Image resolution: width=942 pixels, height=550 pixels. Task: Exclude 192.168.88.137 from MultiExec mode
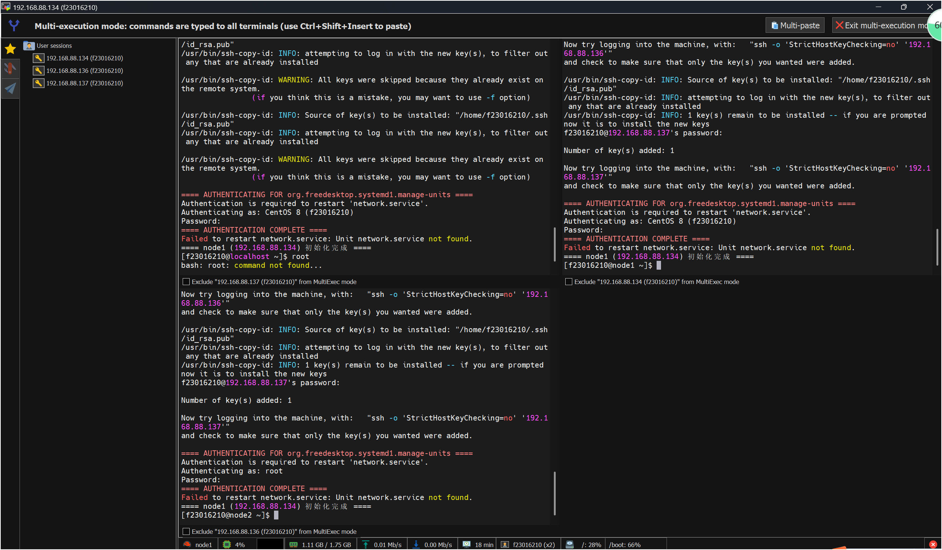186,281
